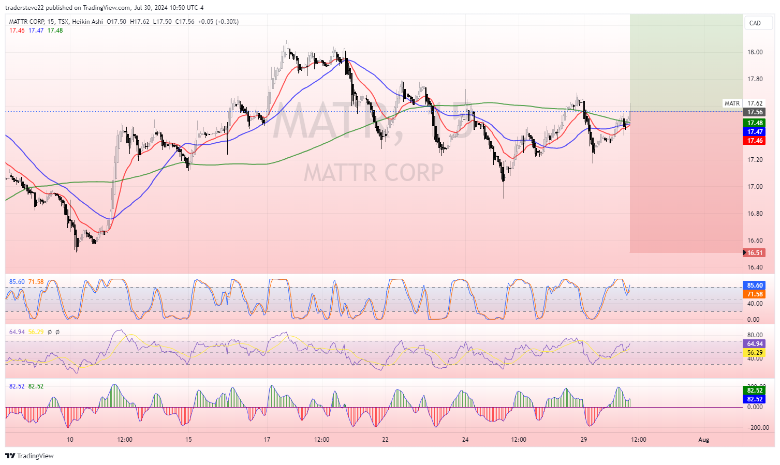This screenshot has width=780, height=465.
Task: Click the MATR symbol label on the price axis
Action: click(x=732, y=103)
